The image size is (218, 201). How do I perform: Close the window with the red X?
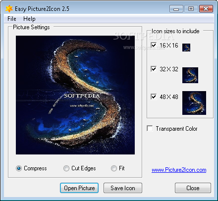(206, 9)
